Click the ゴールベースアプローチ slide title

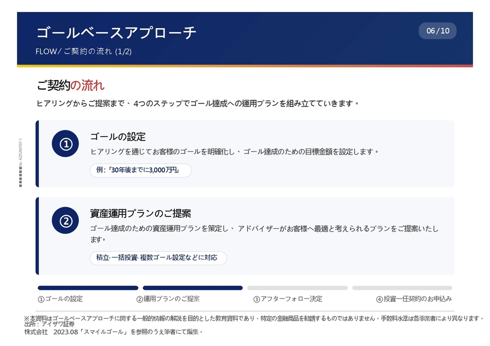(116, 32)
